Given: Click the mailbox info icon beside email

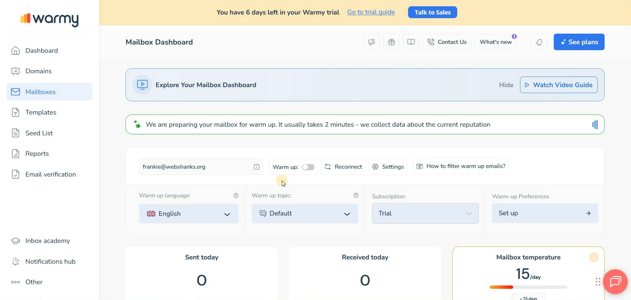Looking at the screenshot, I should 256,167.
